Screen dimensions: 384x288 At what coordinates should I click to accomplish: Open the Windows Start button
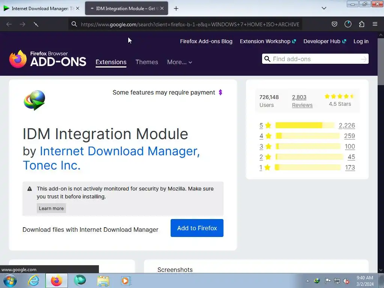pyautogui.click(x=10, y=280)
